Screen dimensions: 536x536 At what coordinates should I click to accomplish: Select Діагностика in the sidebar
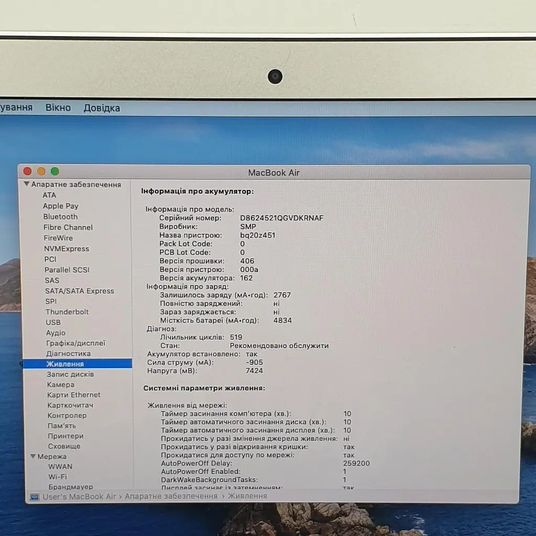pos(69,353)
